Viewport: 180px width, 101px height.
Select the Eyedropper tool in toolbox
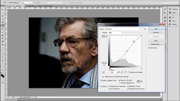tap(3, 25)
